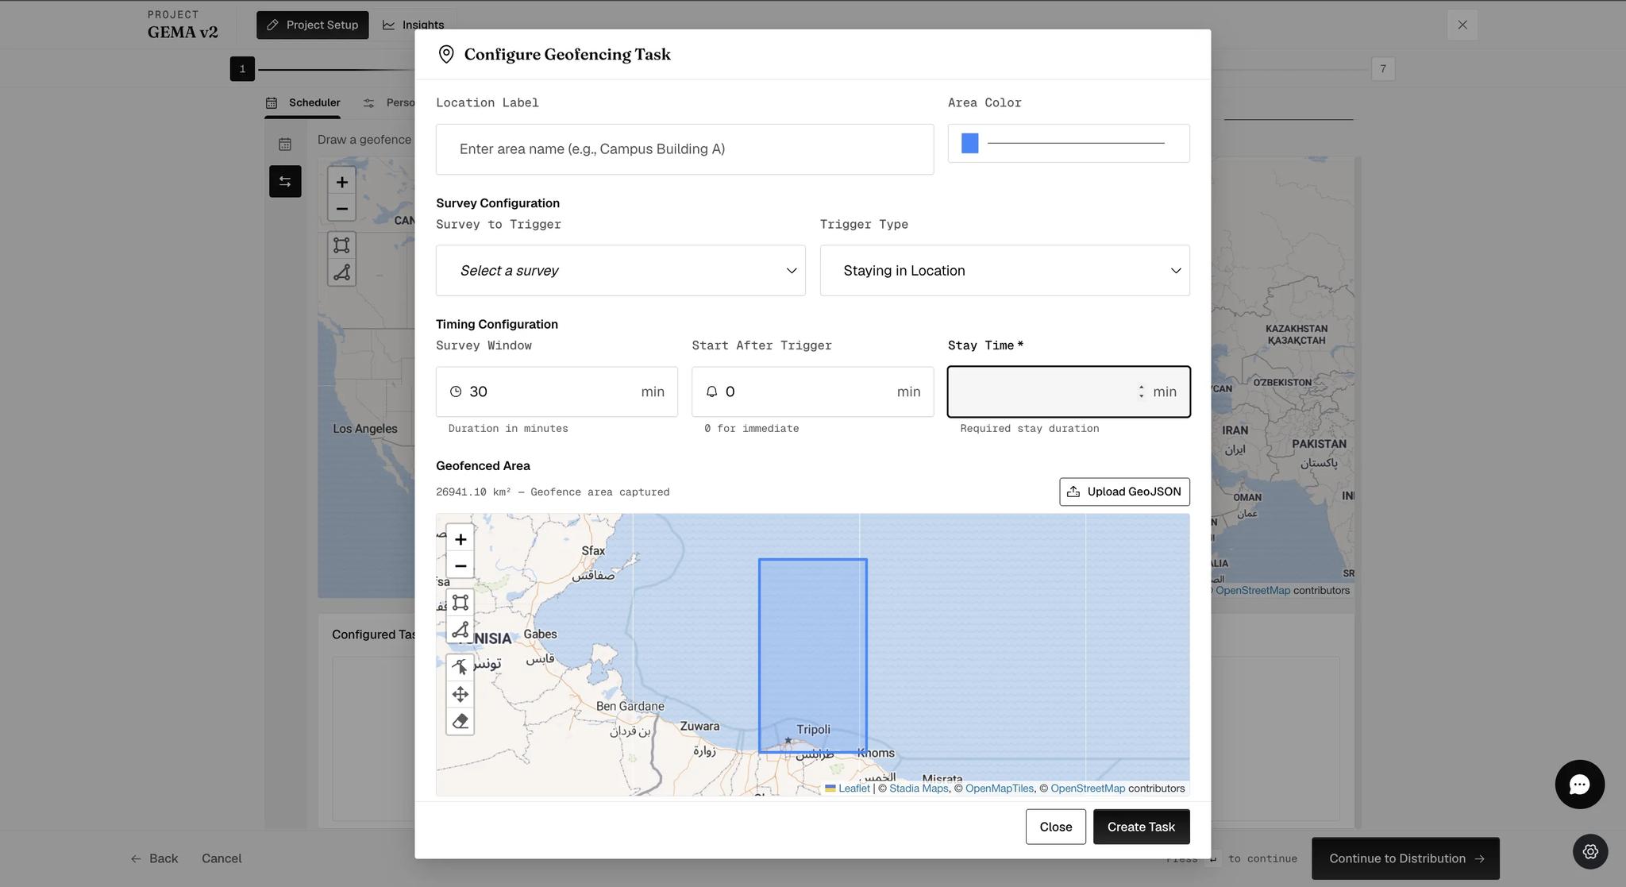Activate the edit vertices tool on the map
This screenshot has width=1626, height=887.
tap(460, 667)
